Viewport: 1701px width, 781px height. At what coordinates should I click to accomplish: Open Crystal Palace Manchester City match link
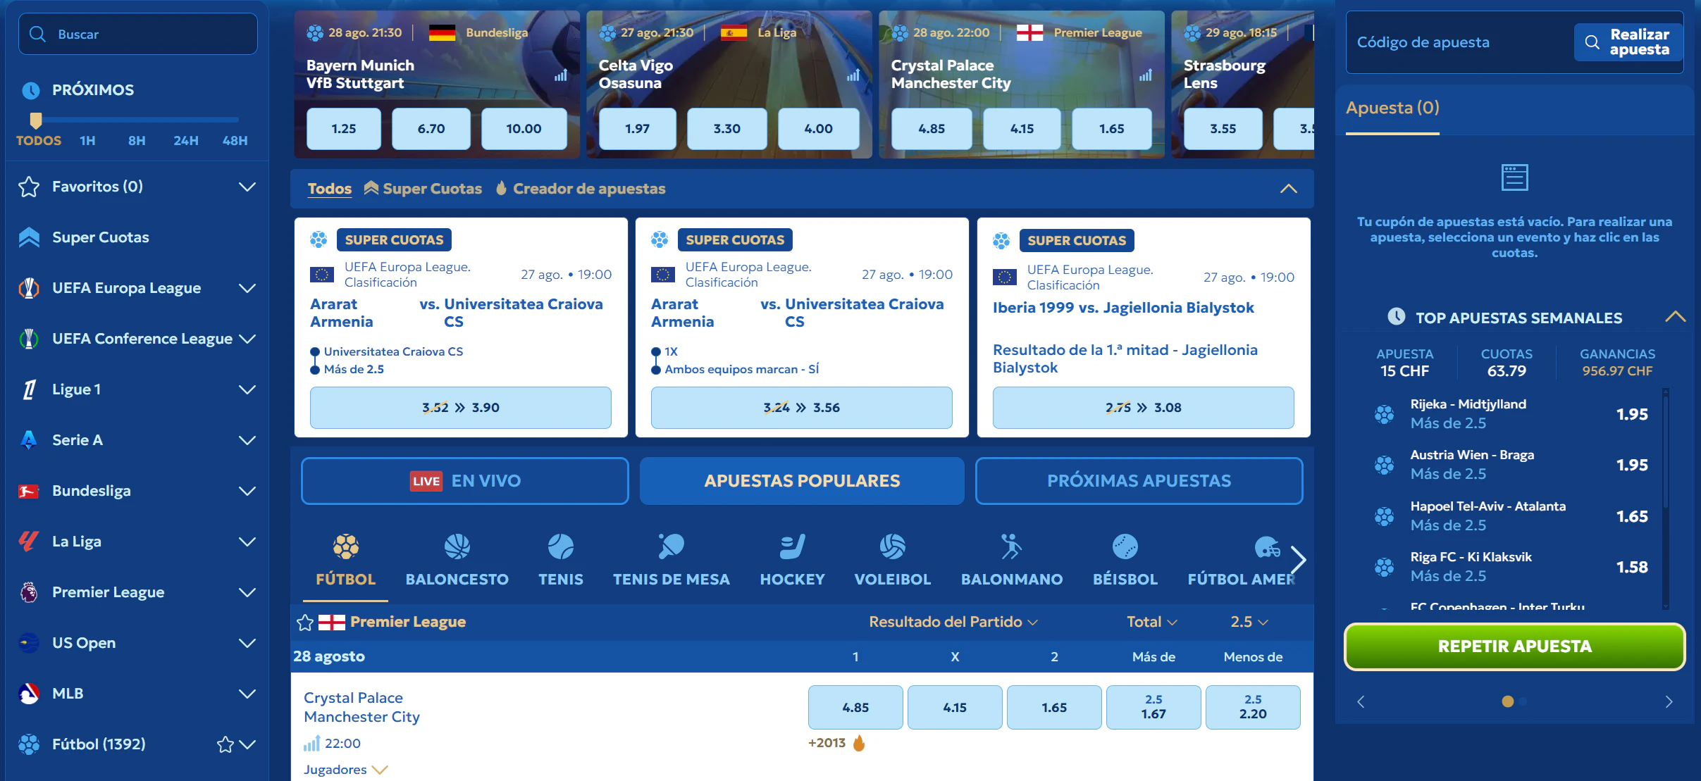361,707
